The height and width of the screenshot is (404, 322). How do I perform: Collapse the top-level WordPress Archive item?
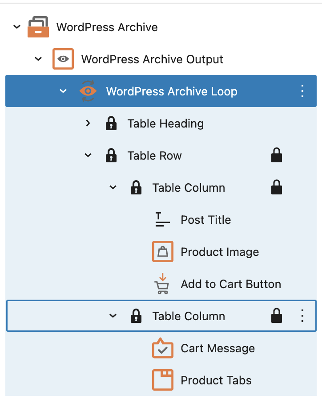click(17, 27)
